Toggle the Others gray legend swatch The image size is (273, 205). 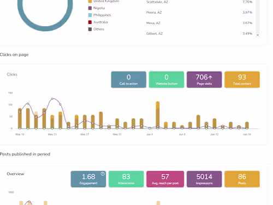(90, 29)
